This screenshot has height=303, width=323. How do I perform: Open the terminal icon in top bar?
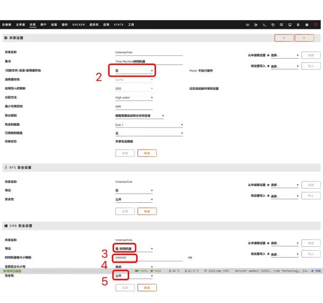(264, 25)
